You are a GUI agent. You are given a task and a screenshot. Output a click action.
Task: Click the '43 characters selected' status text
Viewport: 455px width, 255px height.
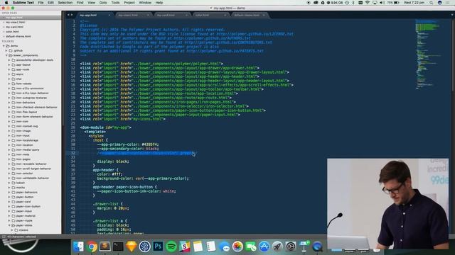[x=21, y=237]
